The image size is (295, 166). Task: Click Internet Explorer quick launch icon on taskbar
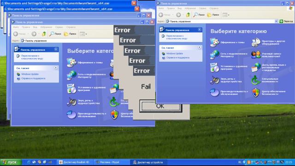(x=29, y=162)
